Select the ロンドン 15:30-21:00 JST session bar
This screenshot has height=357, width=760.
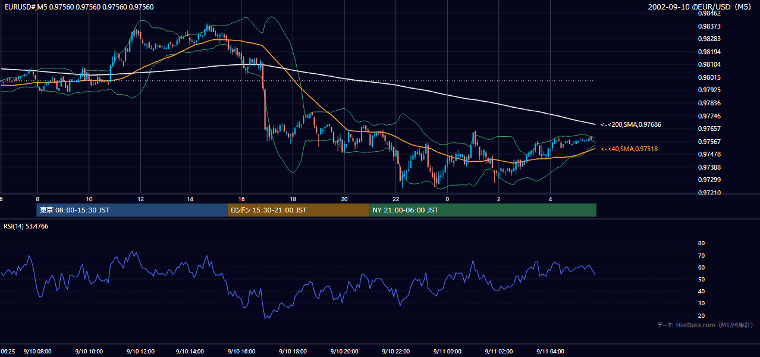point(298,210)
